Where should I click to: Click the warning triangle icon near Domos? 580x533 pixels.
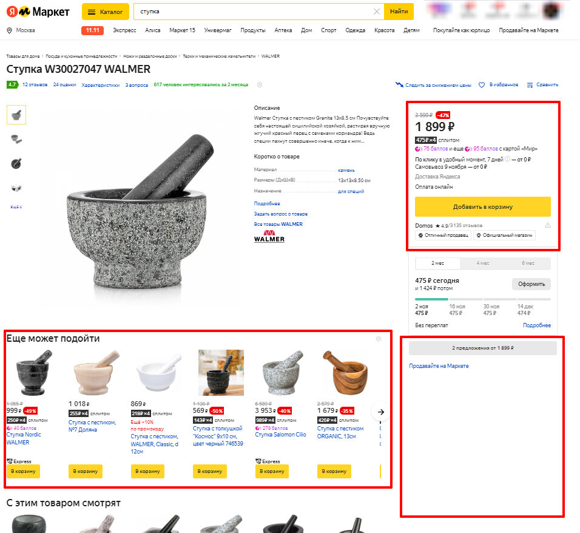pos(548,225)
